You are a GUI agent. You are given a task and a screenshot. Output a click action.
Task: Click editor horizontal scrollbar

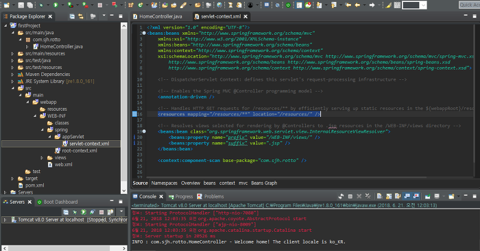pyautogui.click(x=286, y=177)
